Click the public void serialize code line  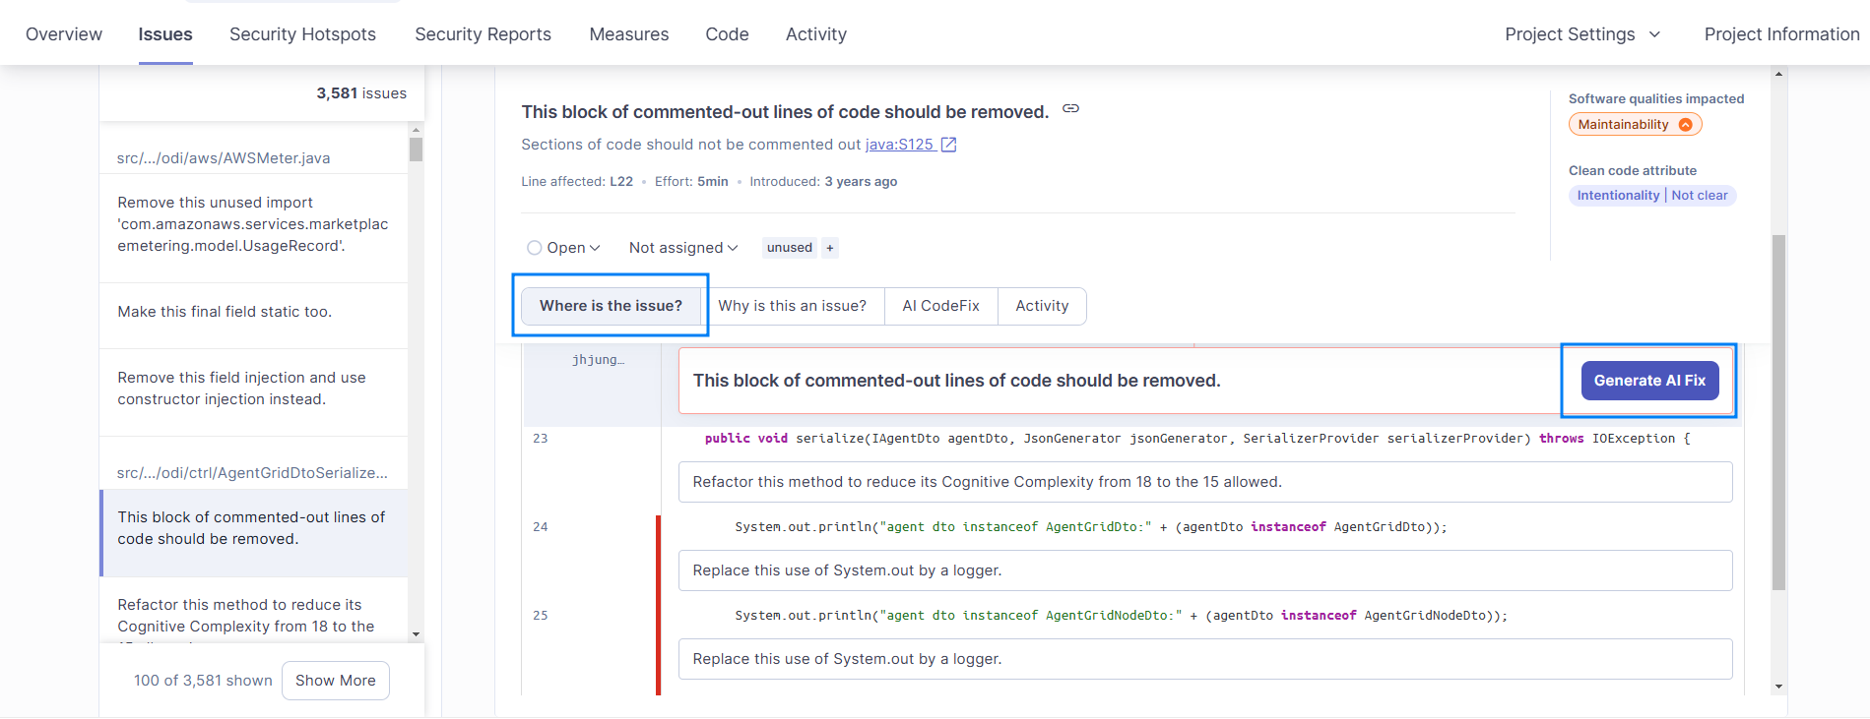pyautogui.click(x=1197, y=439)
